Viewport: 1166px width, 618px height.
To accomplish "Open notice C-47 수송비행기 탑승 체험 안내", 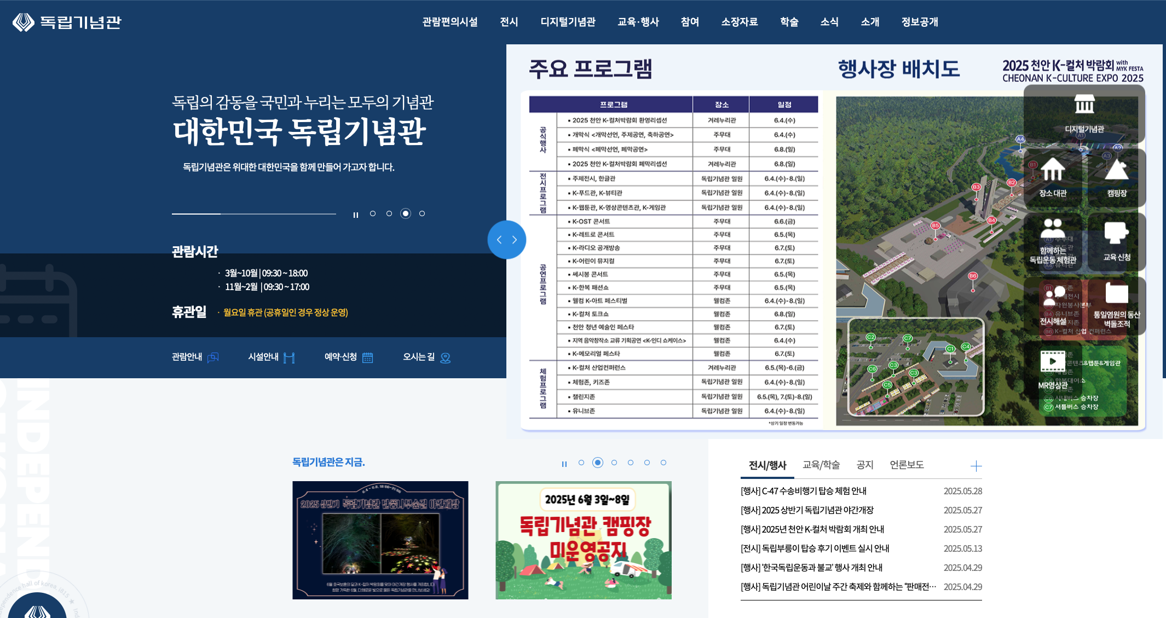I will click(804, 491).
